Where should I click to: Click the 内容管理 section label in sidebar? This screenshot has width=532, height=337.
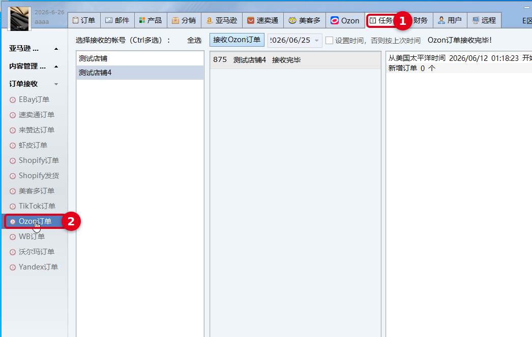[27, 66]
